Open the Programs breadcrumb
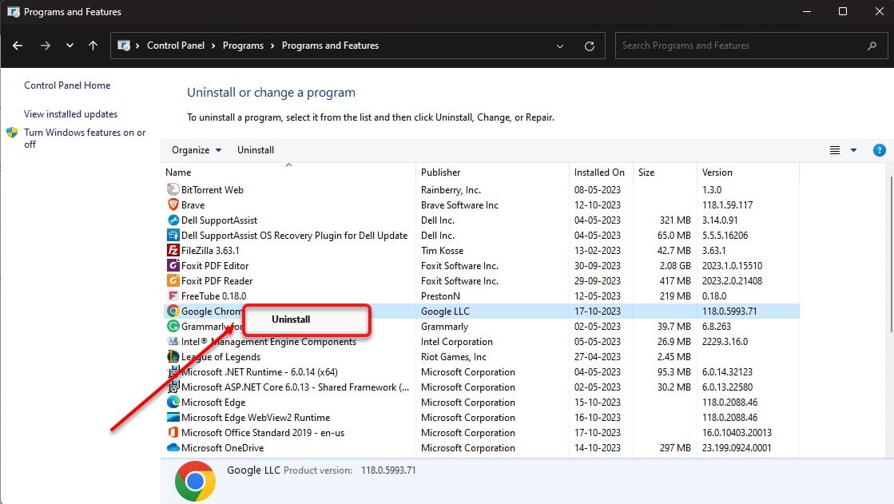This screenshot has width=894, height=504. coord(243,46)
